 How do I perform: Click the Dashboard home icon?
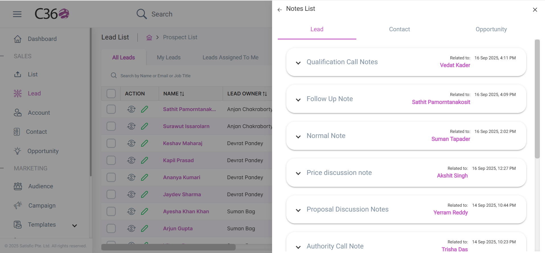[x=18, y=39]
